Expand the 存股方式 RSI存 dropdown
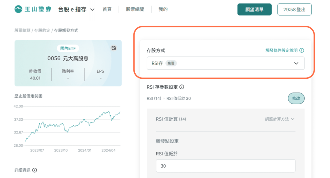The height and width of the screenshot is (178, 330). (225, 63)
